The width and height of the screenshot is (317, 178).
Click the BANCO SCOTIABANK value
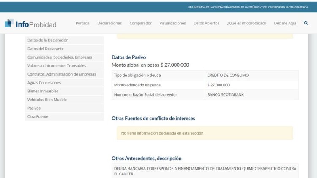[x=225, y=94]
